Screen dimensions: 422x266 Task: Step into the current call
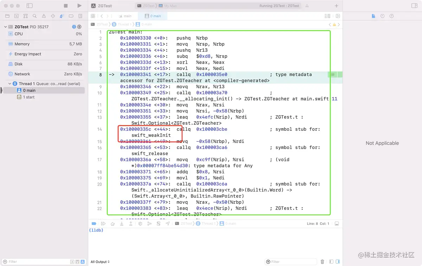pos(122,223)
